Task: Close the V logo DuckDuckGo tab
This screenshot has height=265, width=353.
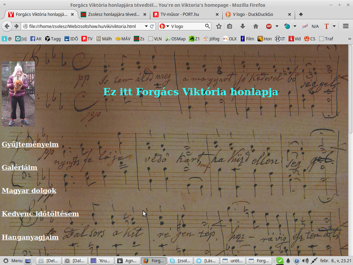Action: point(290,14)
